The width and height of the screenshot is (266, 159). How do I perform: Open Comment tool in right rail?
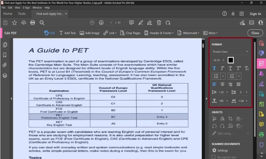261,125
